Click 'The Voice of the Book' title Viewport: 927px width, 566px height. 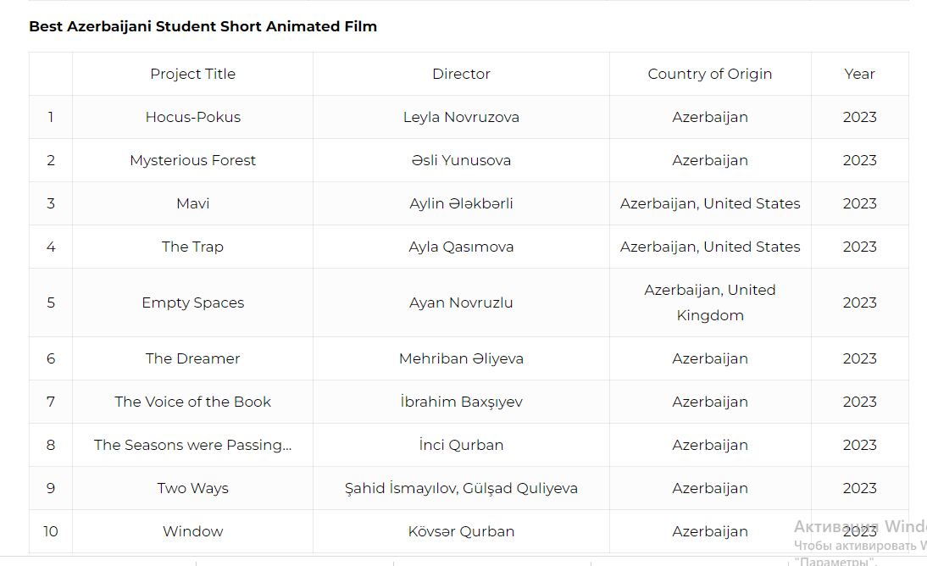192,402
